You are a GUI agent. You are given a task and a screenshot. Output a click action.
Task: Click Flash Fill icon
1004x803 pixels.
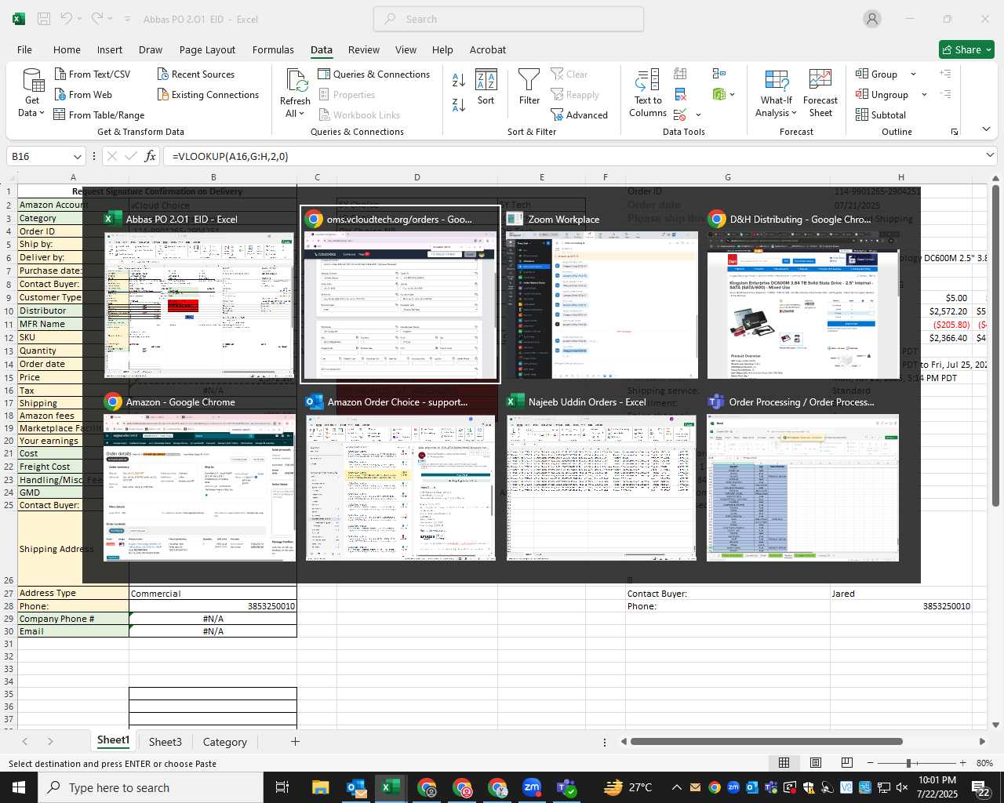click(680, 74)
